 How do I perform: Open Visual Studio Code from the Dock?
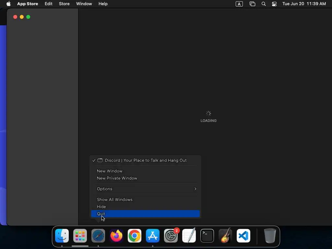(243, 236)
